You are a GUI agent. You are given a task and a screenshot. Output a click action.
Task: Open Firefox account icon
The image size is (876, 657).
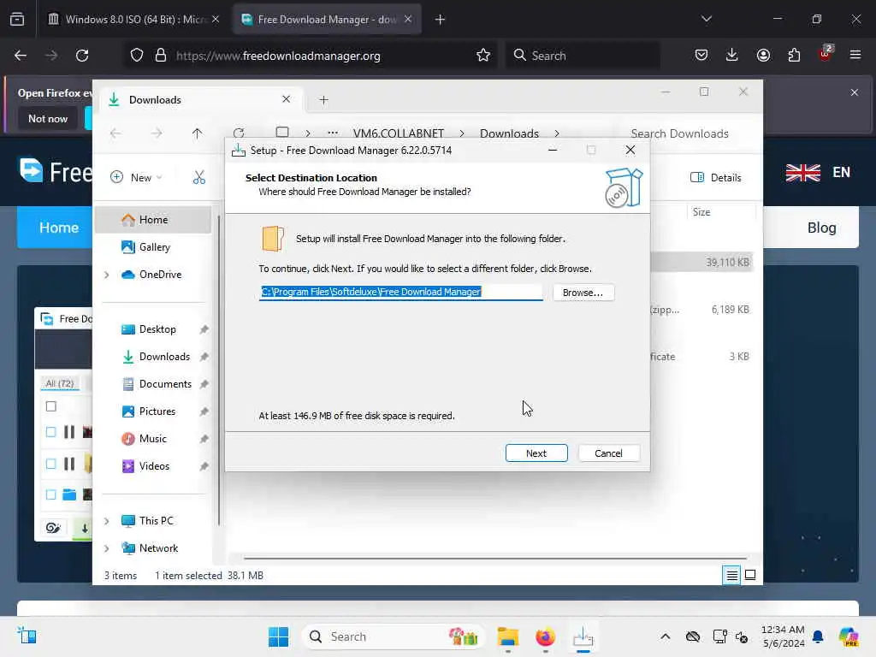pyautogui.click(x=763, y=56)
